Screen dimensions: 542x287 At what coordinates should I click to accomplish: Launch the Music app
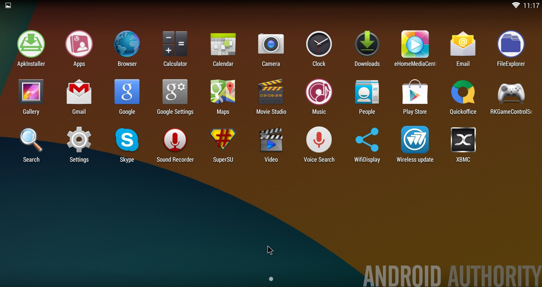click(319, 92)
